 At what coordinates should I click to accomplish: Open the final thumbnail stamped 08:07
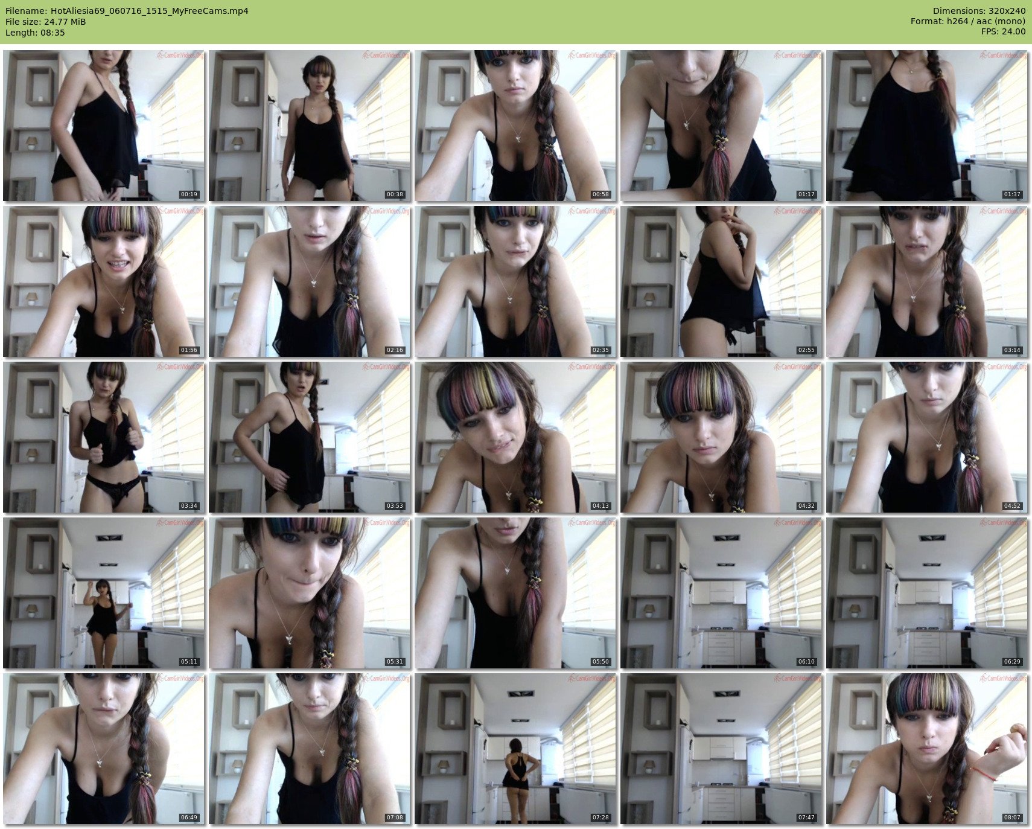tap(927, 749)
